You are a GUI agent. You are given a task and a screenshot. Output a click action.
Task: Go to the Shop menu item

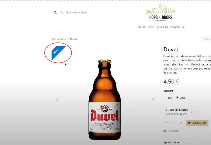[x=151, y=27]
